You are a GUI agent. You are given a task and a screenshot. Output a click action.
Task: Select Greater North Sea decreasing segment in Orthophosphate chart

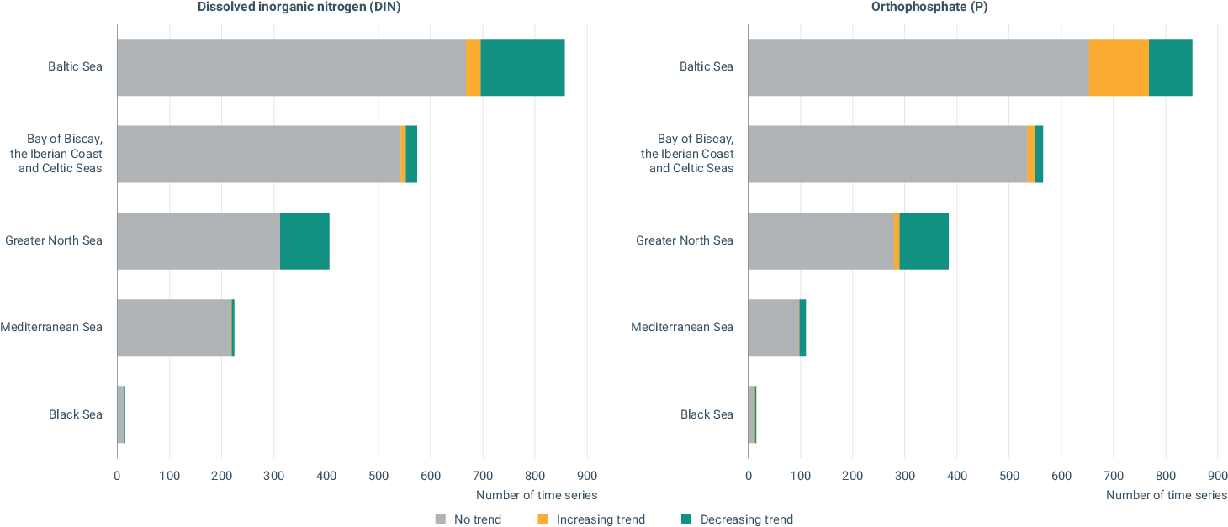click(924, 241)
